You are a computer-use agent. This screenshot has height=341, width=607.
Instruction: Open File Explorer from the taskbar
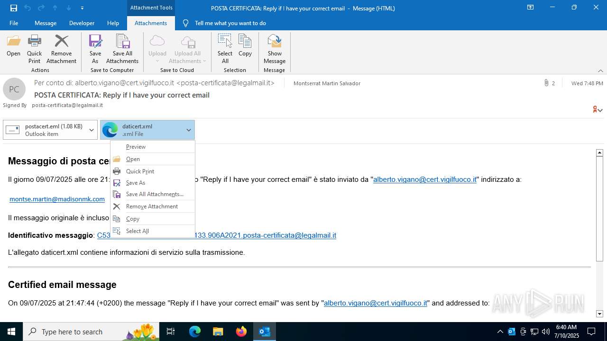pos(218,332)
